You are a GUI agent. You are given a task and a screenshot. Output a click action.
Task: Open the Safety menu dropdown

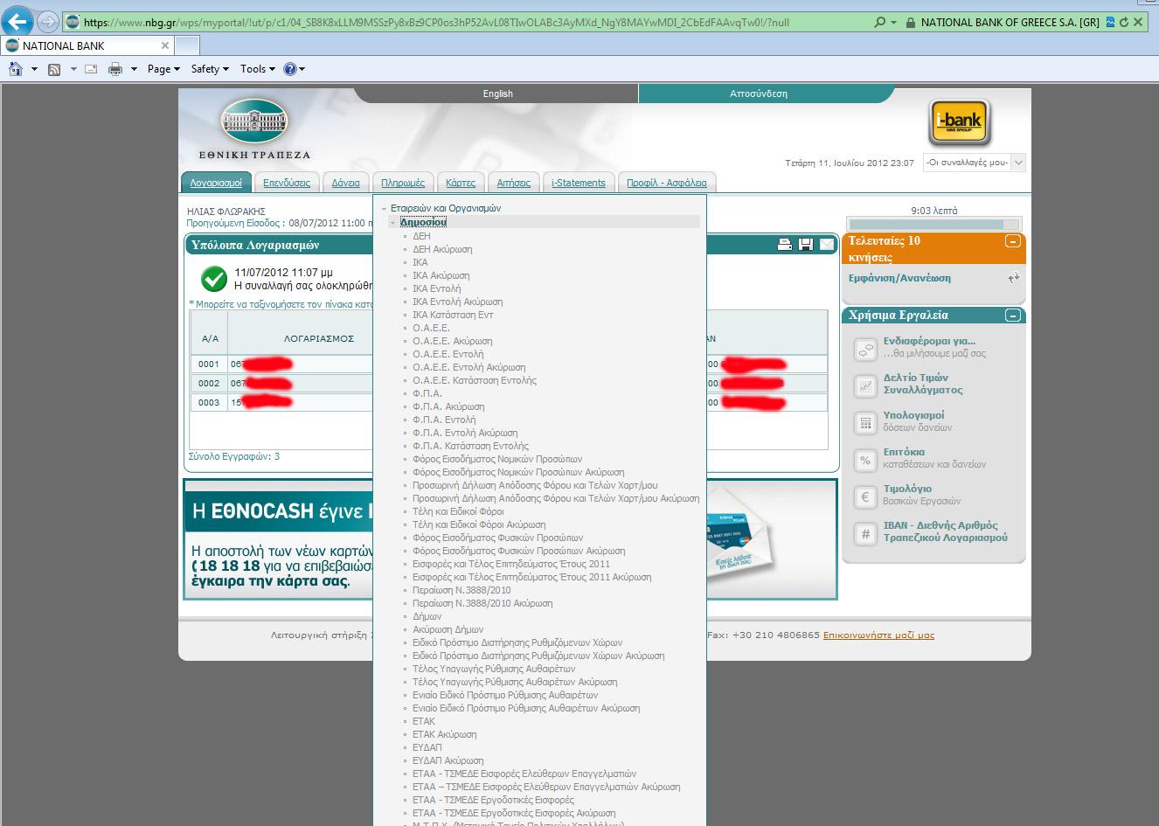point(210,69)
